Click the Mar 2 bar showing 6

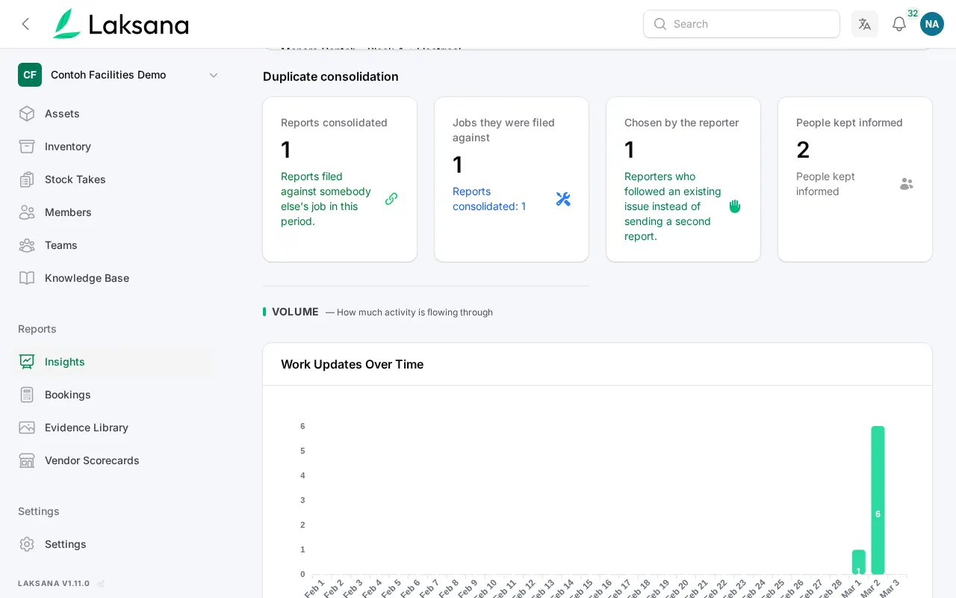point(878,500)
